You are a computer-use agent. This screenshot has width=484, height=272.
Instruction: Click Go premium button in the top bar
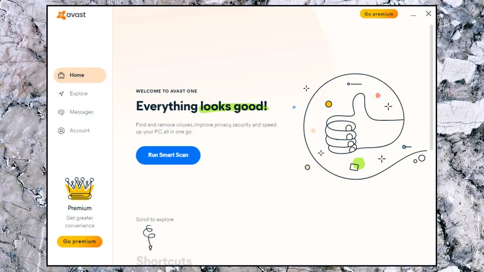[379, 14]
